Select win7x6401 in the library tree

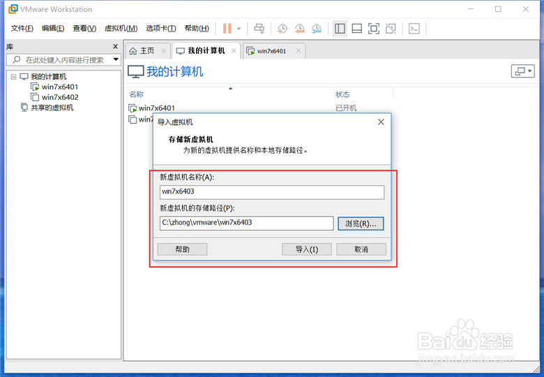pos(60,87)
